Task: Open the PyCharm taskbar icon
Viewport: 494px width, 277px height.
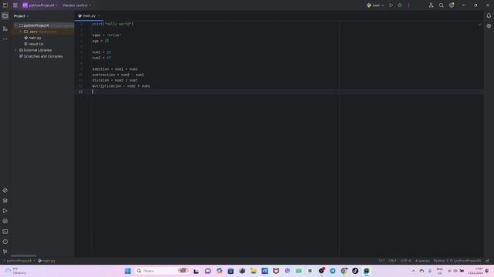Action: (x=367, y=271)
